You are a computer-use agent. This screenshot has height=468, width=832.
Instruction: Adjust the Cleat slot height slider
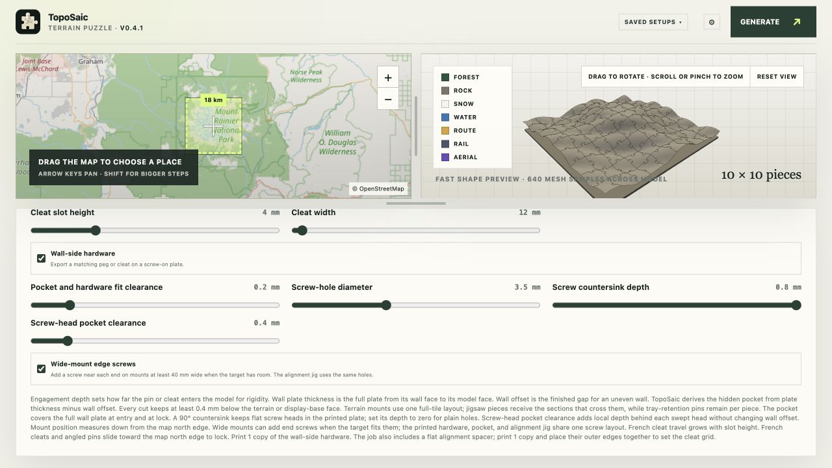pos(155,230)
